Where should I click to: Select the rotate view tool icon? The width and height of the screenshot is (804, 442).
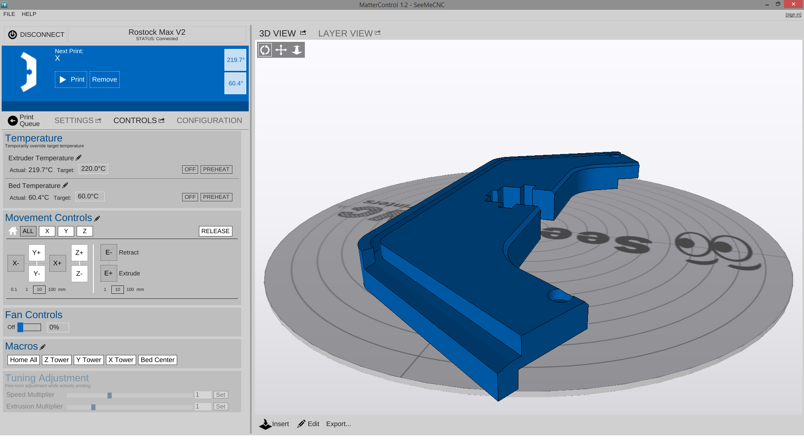click(x=265, y=50)
